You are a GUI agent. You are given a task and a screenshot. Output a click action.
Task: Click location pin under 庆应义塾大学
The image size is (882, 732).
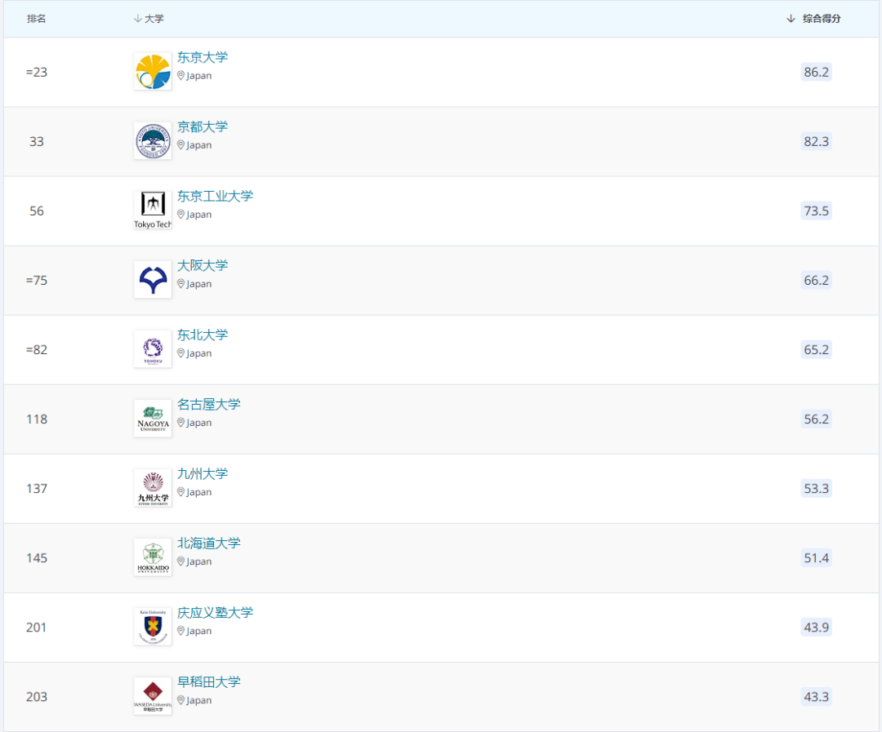tap(181, 631)
